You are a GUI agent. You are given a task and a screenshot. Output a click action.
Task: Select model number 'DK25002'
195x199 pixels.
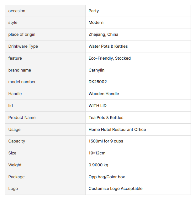pyautogui.click(x=98, y=82)
